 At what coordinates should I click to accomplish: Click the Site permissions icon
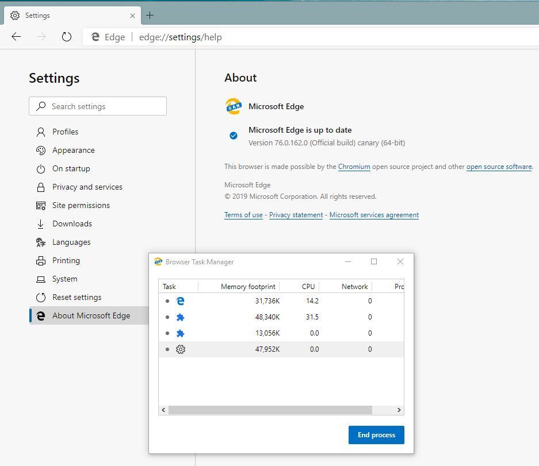pyautogui.click(x=41, y=206)
